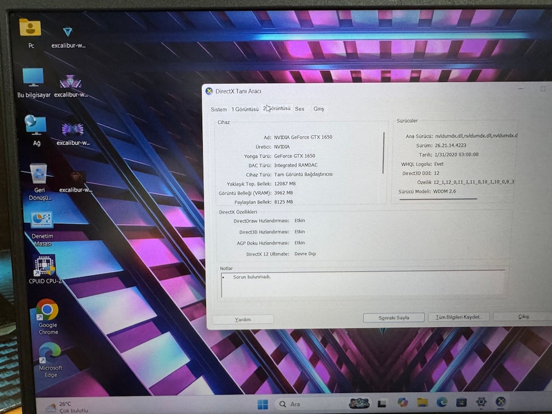Open File Explorer from taskbar
The height and width of the screenshot is (414, 552).
[422, 402]
